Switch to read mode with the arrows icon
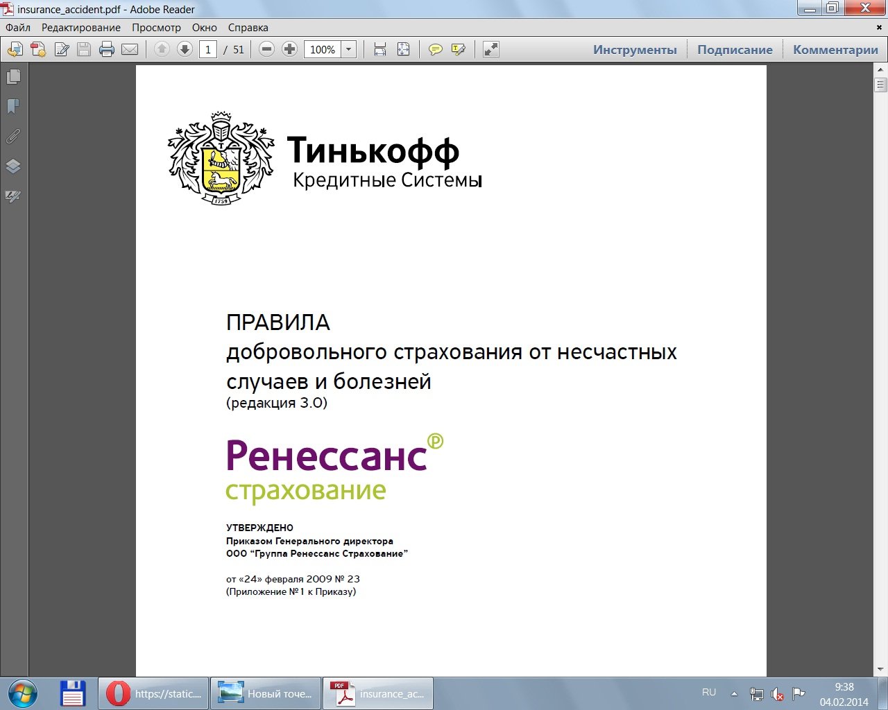This screenshot has height=710, width=888. (x=491, y=49)
